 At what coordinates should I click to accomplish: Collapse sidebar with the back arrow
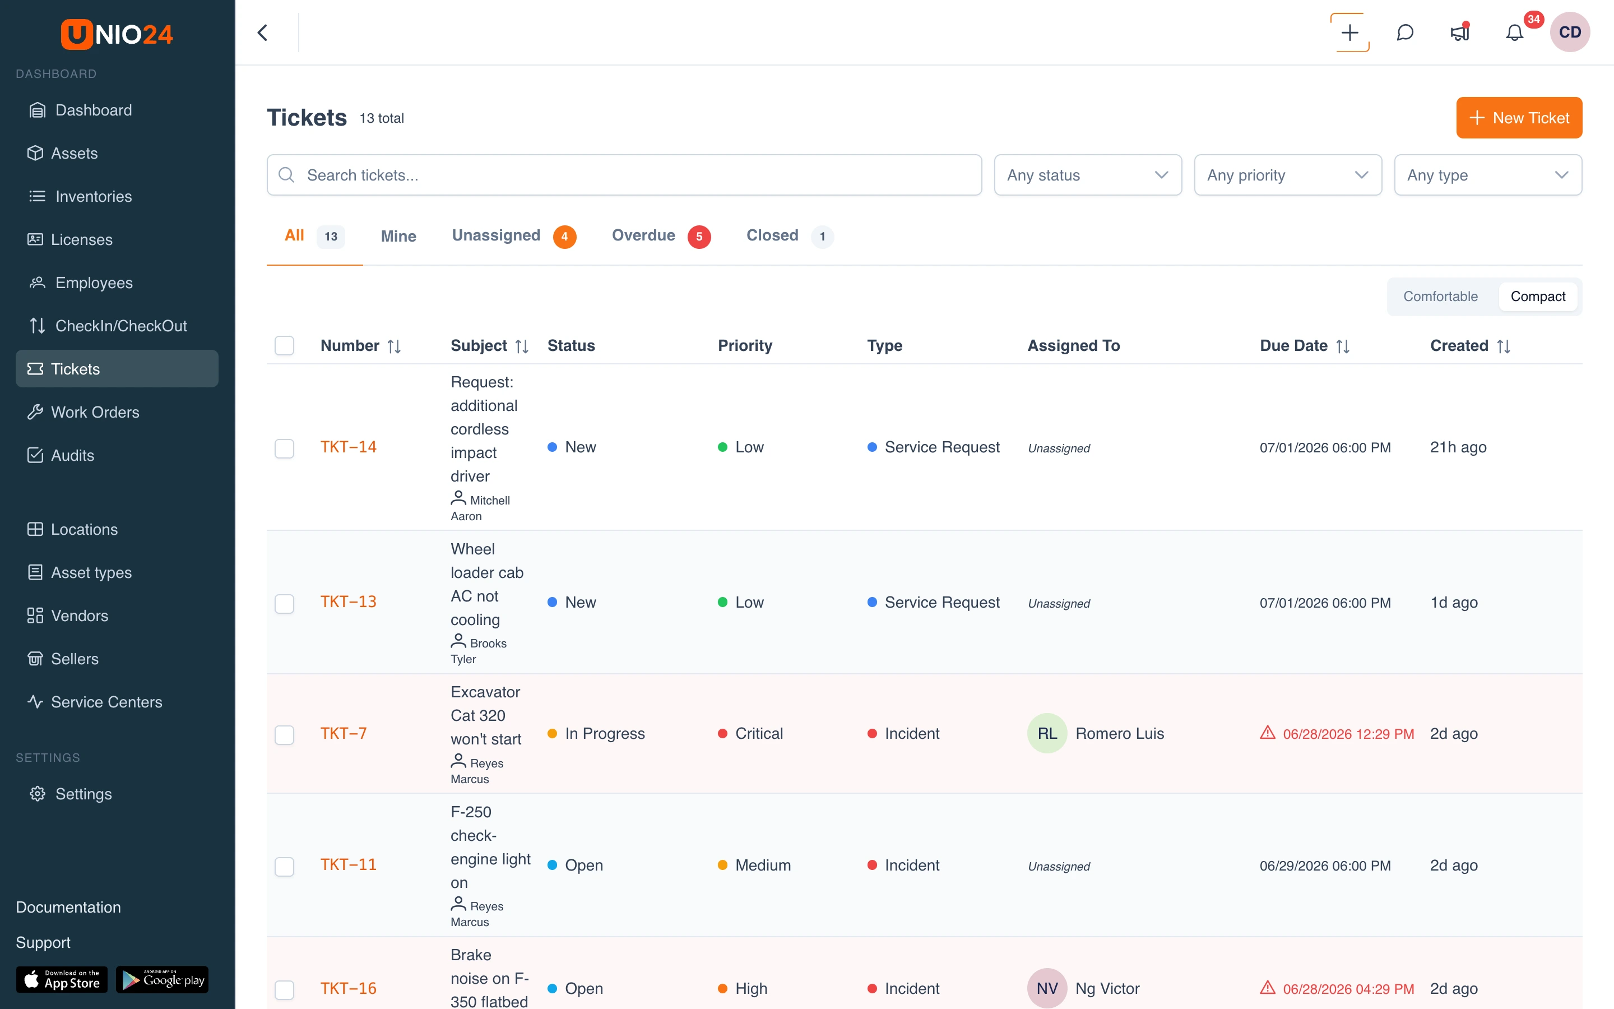tap(263, 33)
